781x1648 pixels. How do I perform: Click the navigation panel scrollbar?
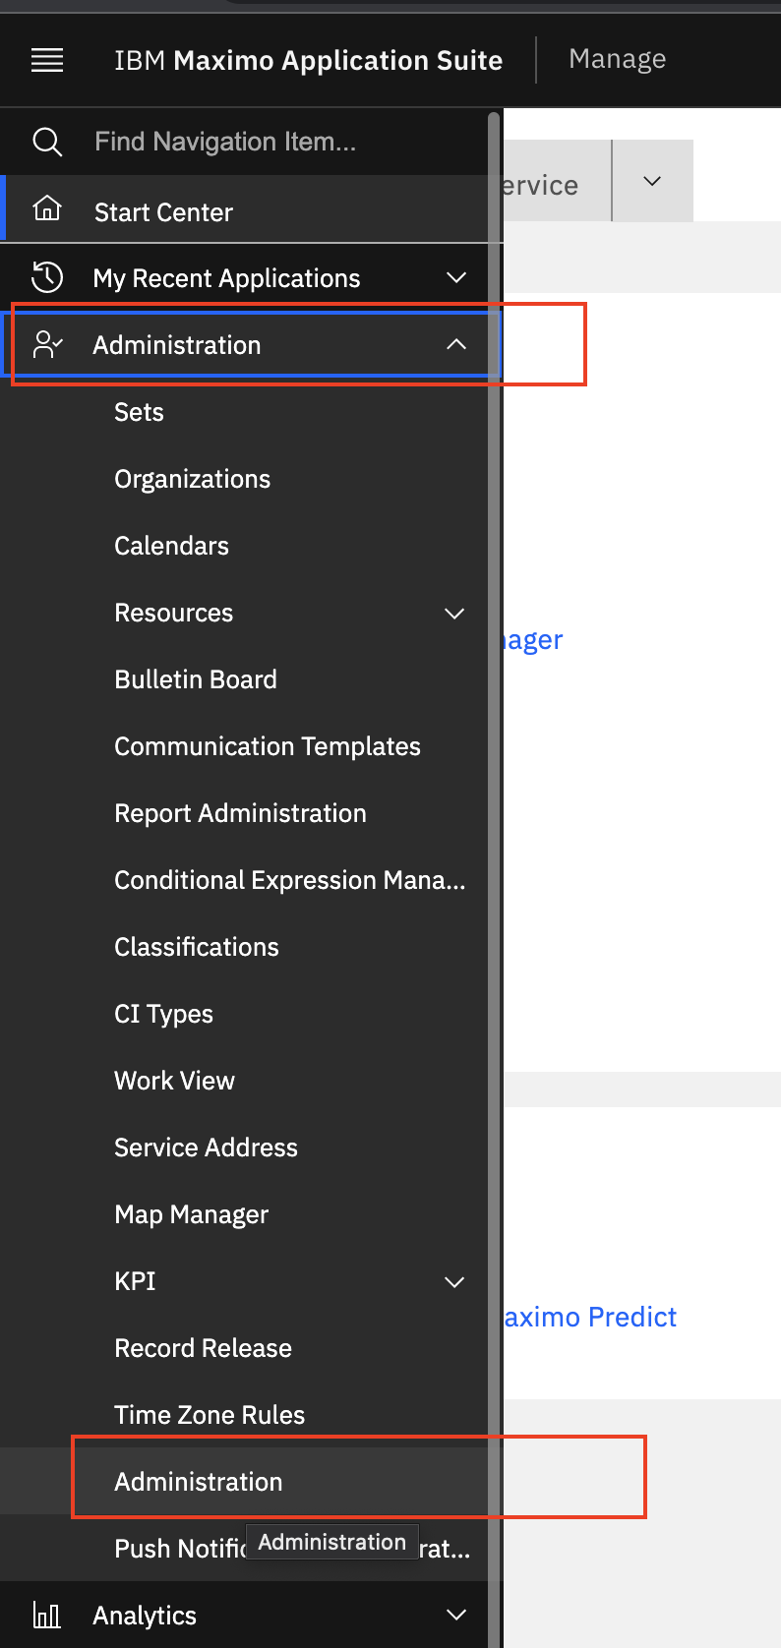pyautogui.click(x=495, y=880)
